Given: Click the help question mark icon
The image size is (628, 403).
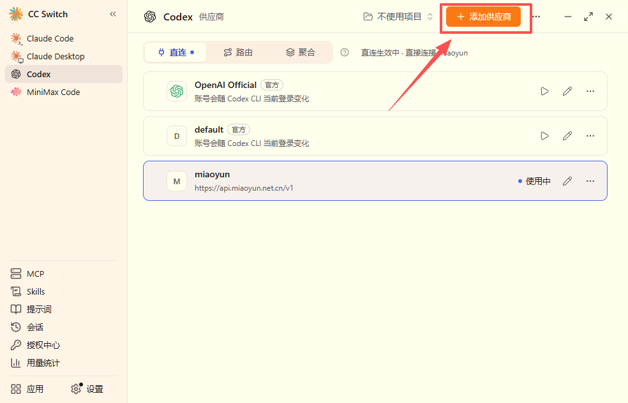Looking at the screenshot, I should [345, 52].
